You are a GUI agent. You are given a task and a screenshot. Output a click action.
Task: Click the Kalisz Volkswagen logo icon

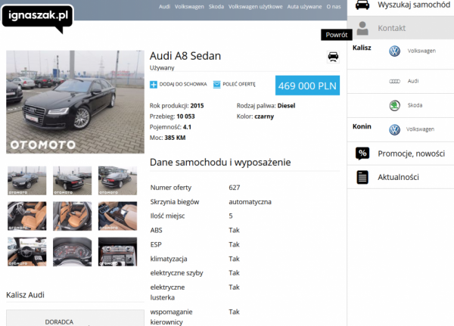click(x=394, y=51)
